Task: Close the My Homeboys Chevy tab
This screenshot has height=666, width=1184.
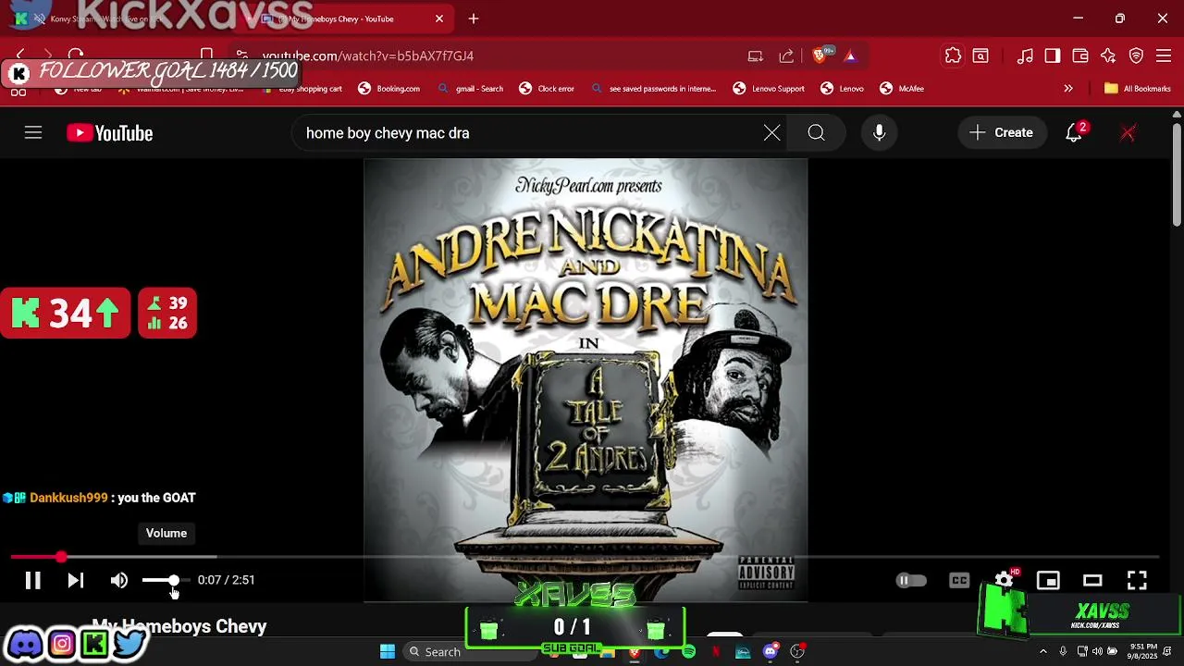Action: [x=439, y=18]
